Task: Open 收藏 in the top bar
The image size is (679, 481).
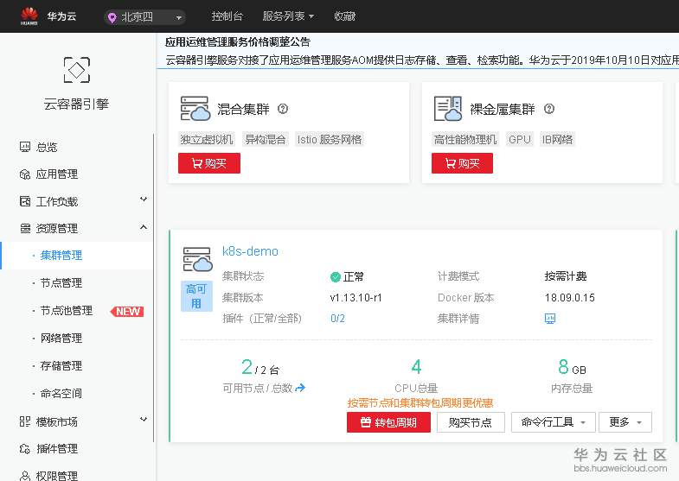Action: [x=345, y=16]
